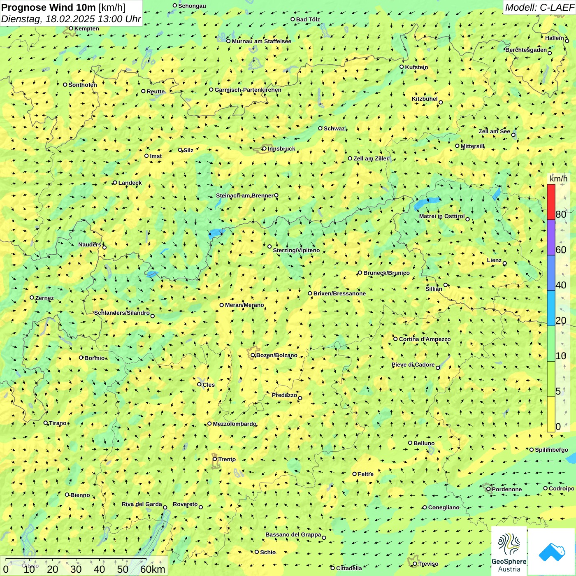576x576 pixels.
Task: Click the Nauders label
Action: [90, 244]
